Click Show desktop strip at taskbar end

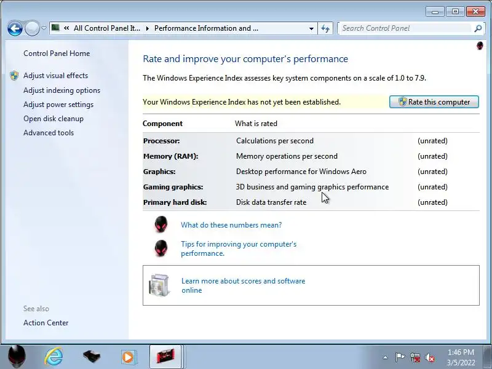pos(488,357)
